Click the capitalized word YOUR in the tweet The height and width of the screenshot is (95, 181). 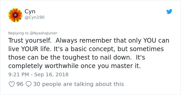click(x=30, y=49)
